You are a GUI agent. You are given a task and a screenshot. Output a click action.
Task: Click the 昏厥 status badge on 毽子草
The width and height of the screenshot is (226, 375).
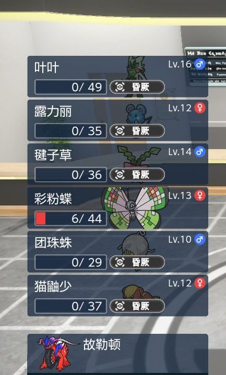click(x=137, y=175)
